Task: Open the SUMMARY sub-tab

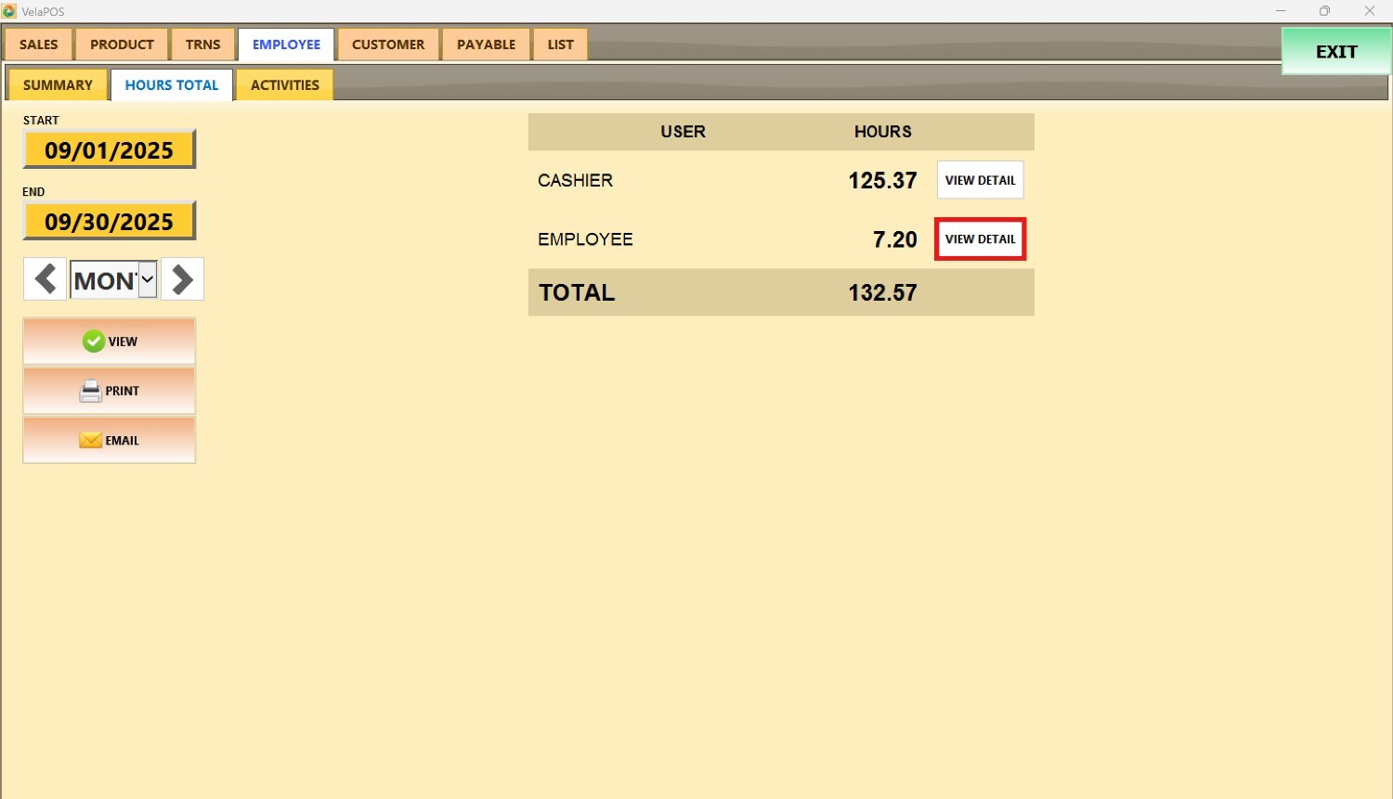Action: 58,85
